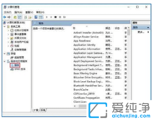Toggle the Show/Hide Console Tree toolbar icon

[x=20, y=17]
